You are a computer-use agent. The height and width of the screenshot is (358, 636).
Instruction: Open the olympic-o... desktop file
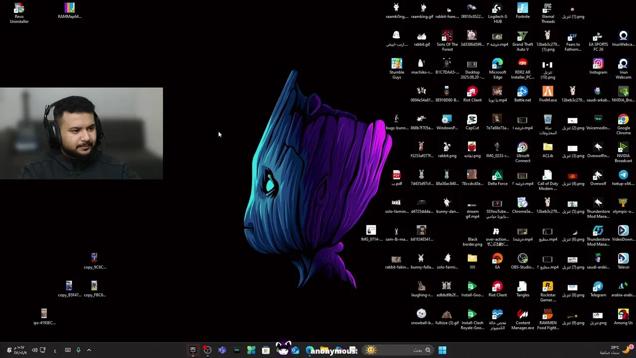coord(623,206)
